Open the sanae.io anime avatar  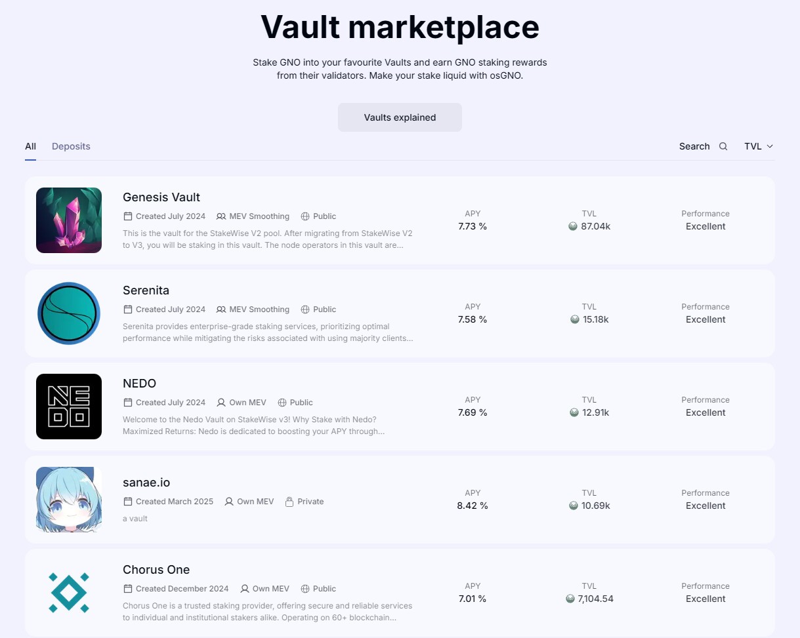[69, 500]
